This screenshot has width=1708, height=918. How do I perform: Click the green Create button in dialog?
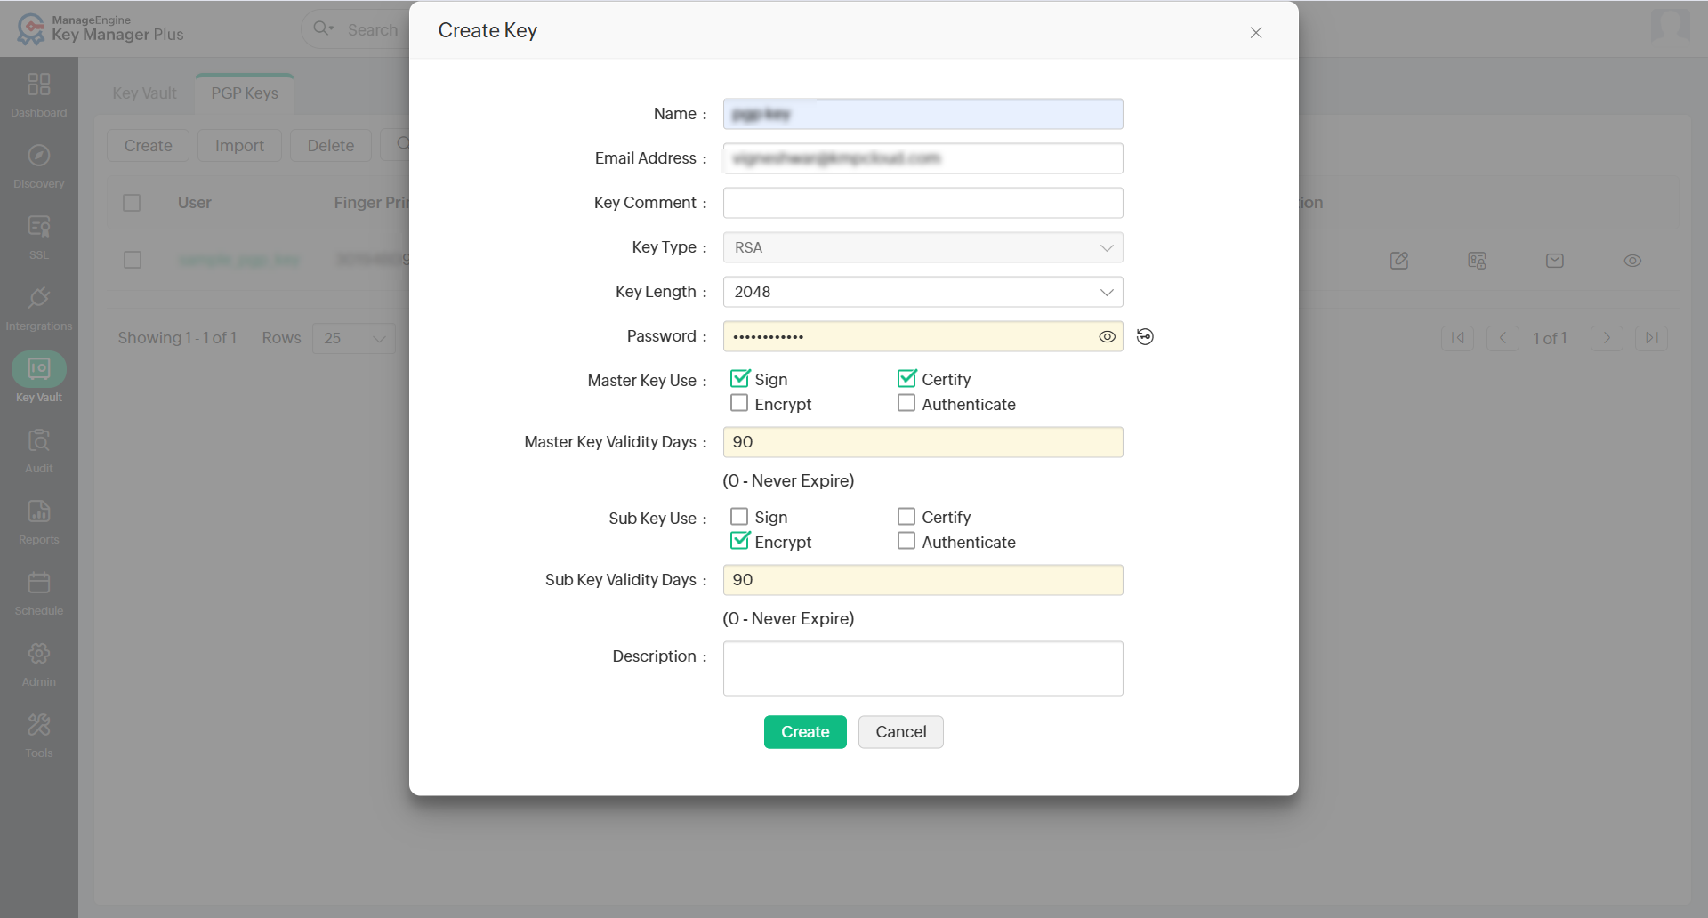point(805,732)
